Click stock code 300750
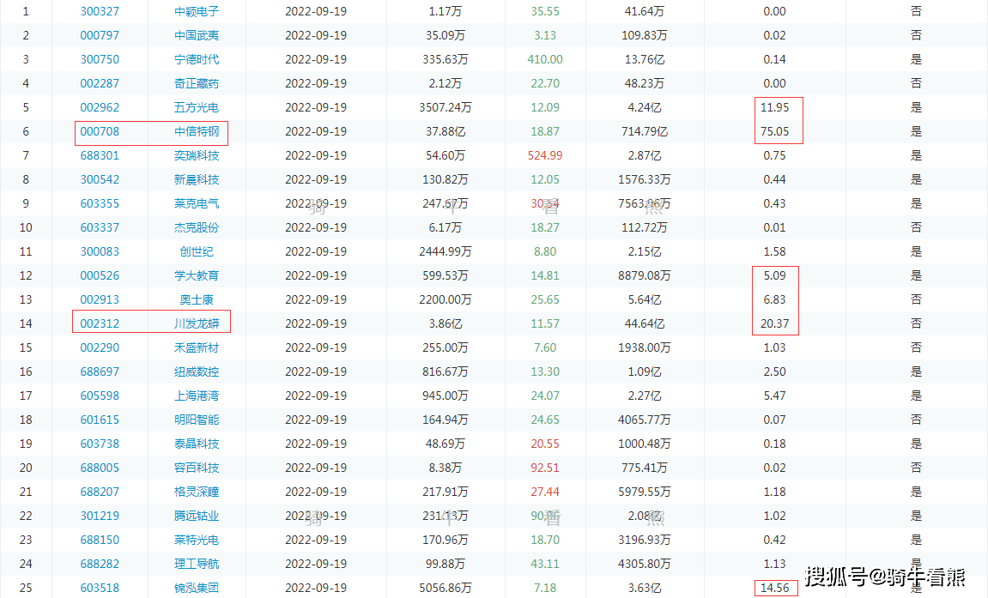Viewport: 988px width, 598px height. pos(100,59)
